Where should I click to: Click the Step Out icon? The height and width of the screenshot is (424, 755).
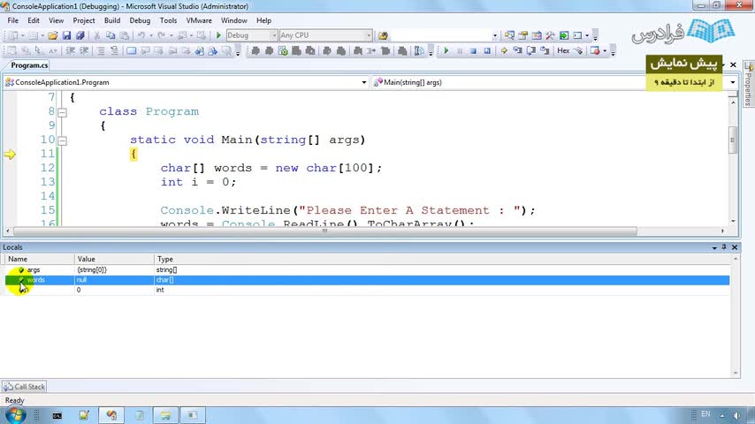click(x=545, y=50)
